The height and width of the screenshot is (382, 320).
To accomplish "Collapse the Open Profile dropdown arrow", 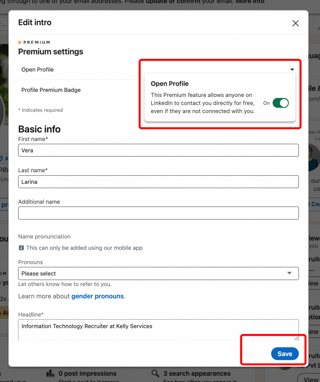I will point(292,69).
